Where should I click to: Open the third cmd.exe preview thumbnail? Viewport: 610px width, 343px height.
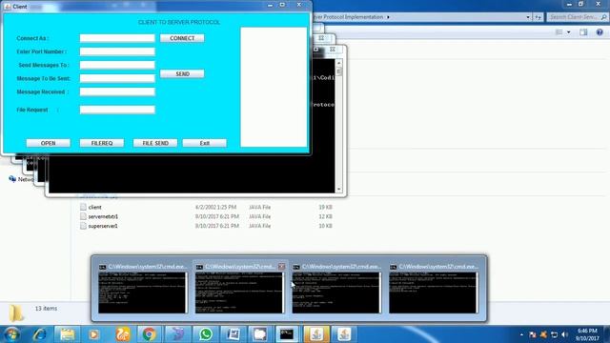336,293
